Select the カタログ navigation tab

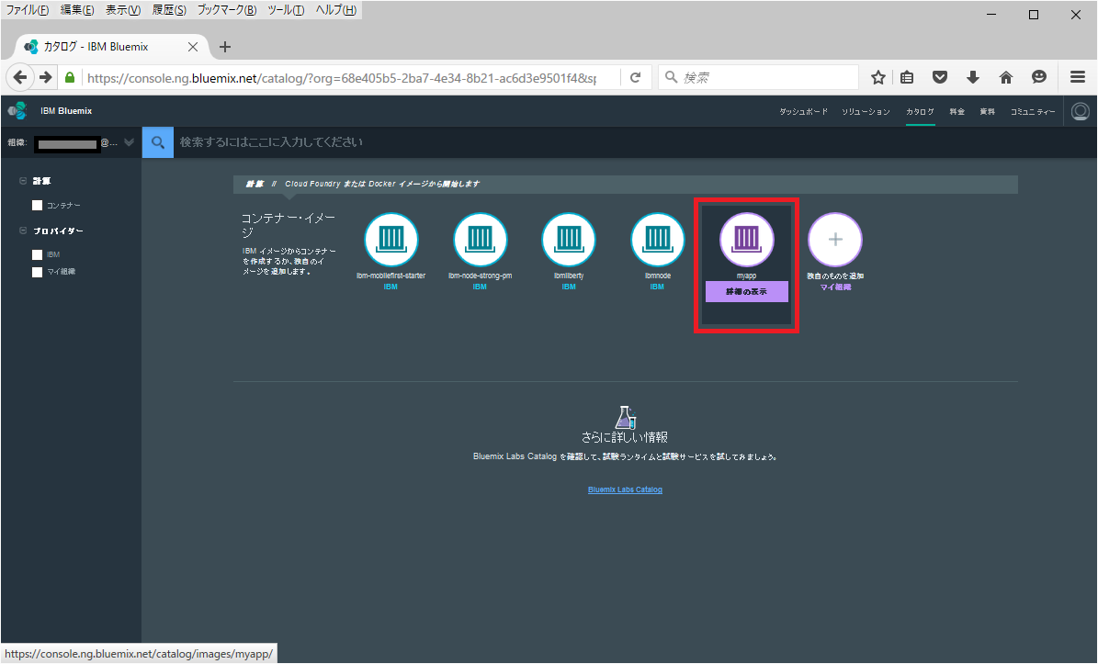[920, 112]
